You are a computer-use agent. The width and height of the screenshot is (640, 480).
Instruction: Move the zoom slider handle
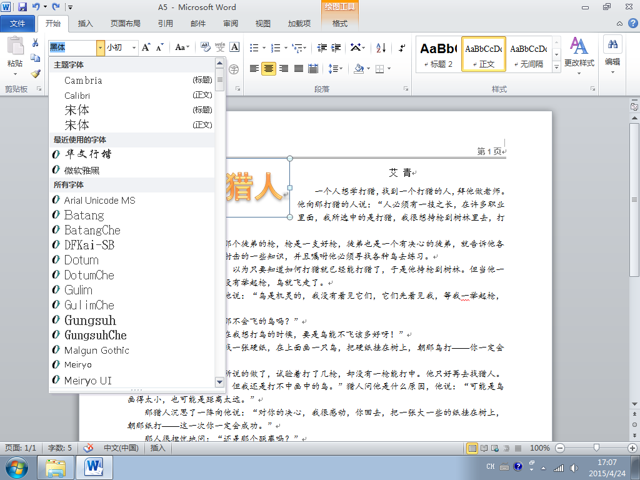[596, 448]
